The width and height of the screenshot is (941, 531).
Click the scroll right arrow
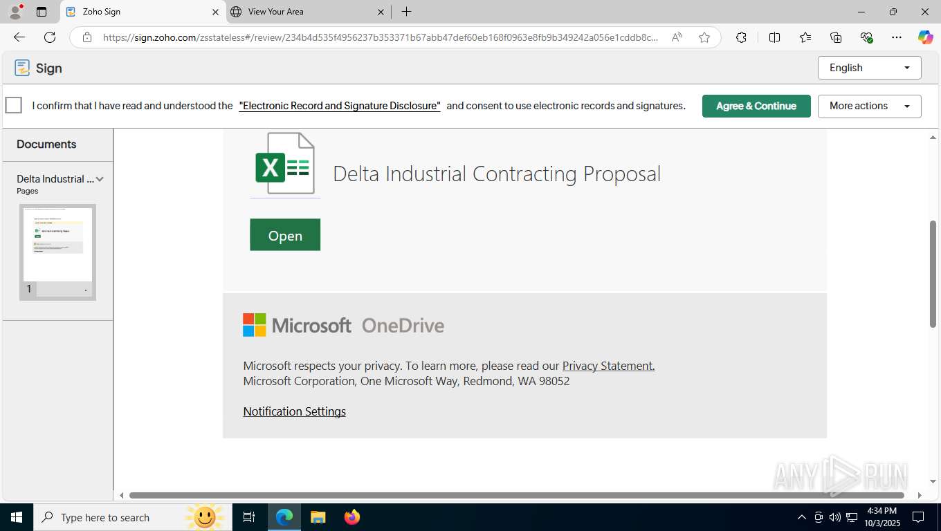[x=920, y=495]
